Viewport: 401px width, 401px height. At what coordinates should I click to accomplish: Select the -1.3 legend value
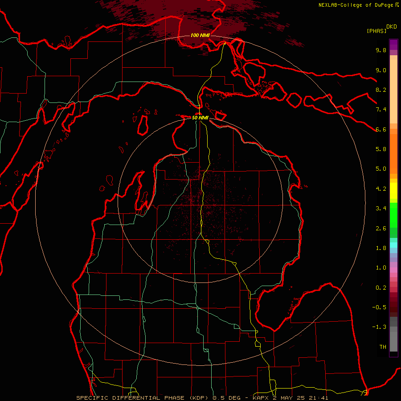[379, 327]
